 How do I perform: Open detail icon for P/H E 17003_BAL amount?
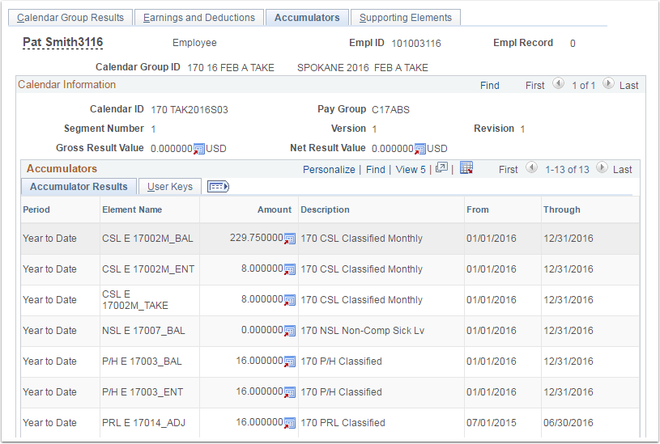[290, 362]
